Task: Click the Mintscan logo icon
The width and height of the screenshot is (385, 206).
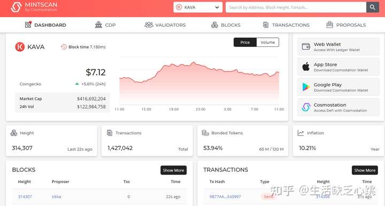Action: [x=16, y=7]
